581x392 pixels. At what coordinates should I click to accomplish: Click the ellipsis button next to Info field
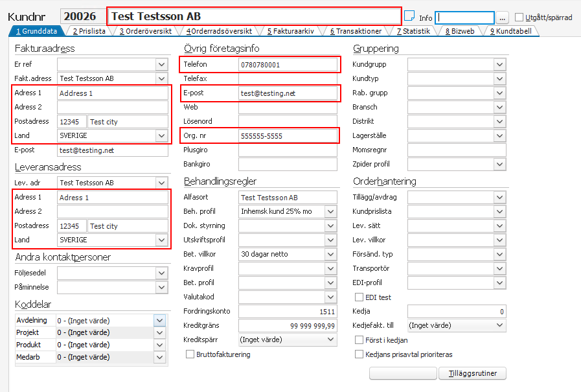point(503,17)
